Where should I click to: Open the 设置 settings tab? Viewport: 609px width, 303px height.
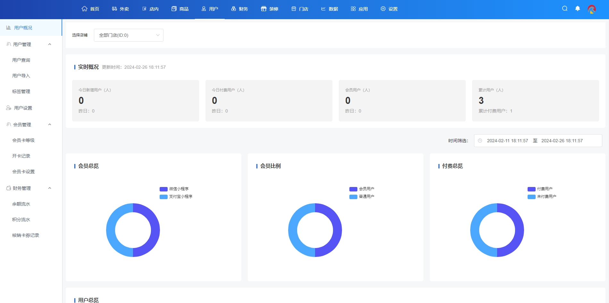pyautogui.click(x=389, y=9)
